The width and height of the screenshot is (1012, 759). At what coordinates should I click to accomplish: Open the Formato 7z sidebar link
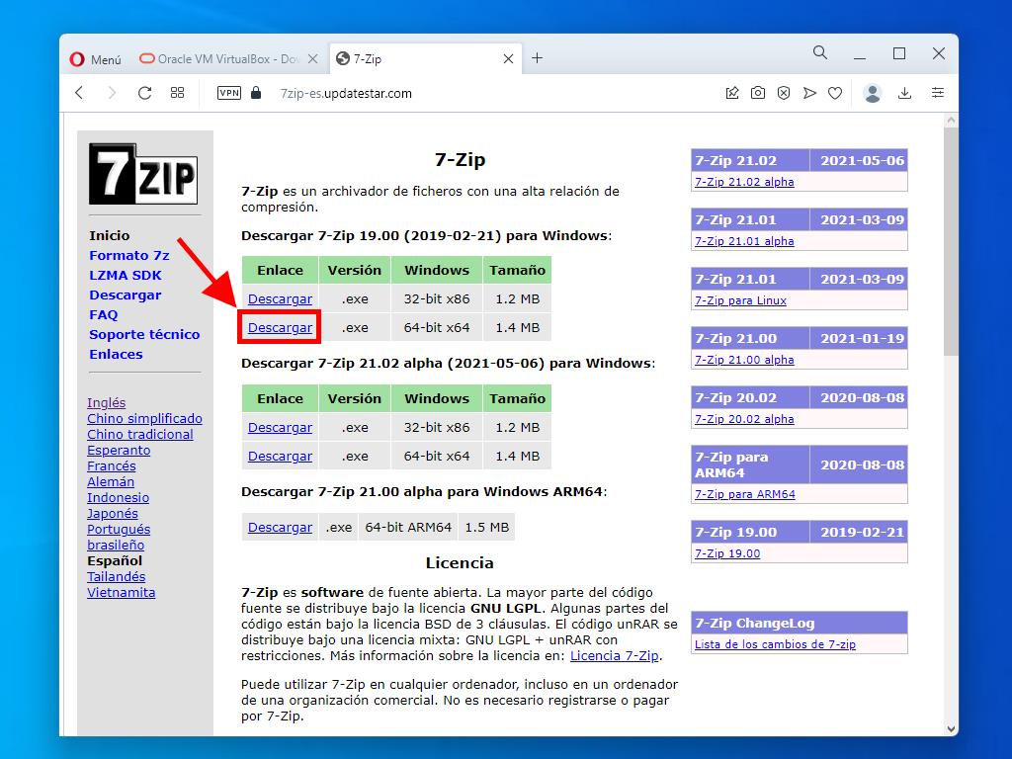[x=129, y=256]
